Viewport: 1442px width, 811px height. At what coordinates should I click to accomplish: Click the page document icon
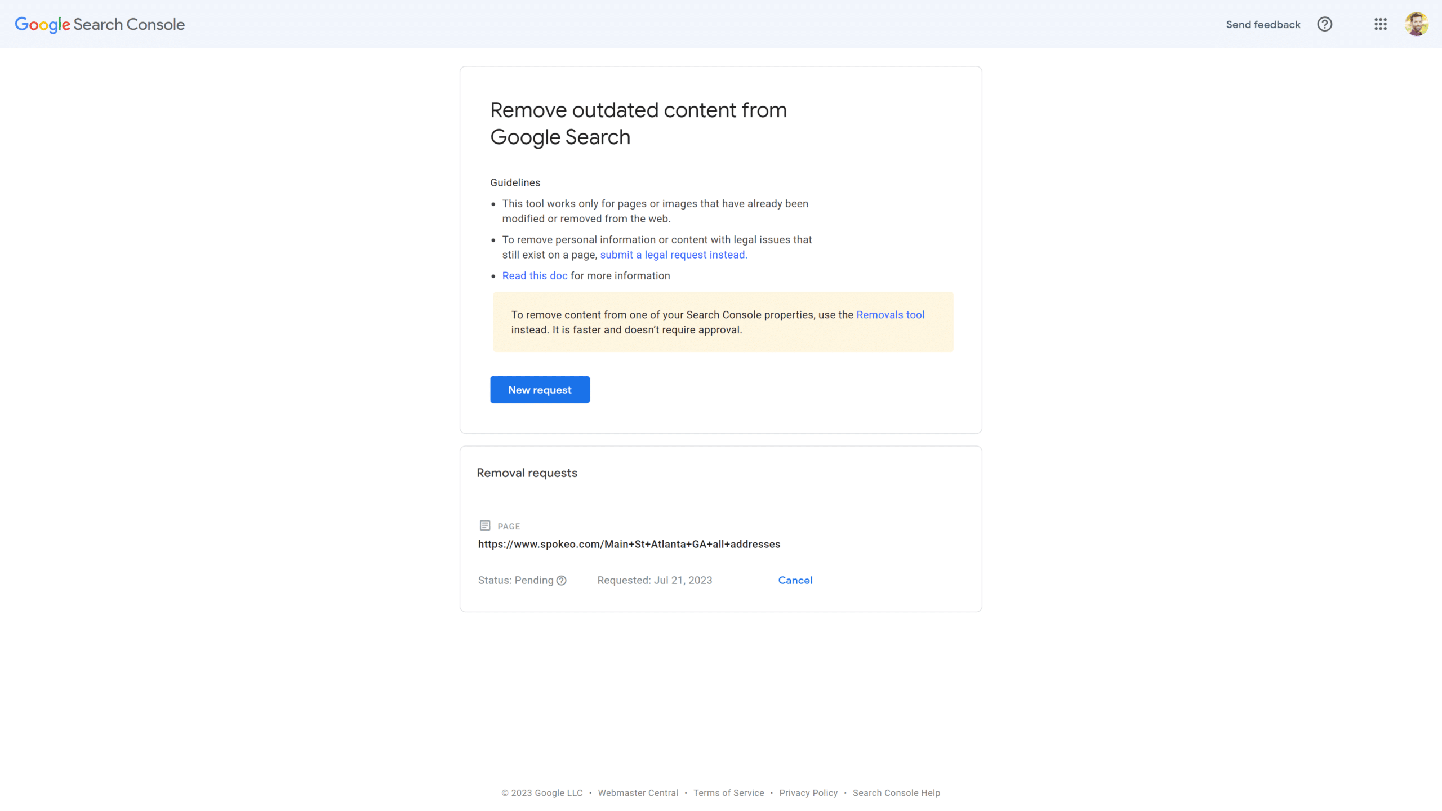[485, 525]
